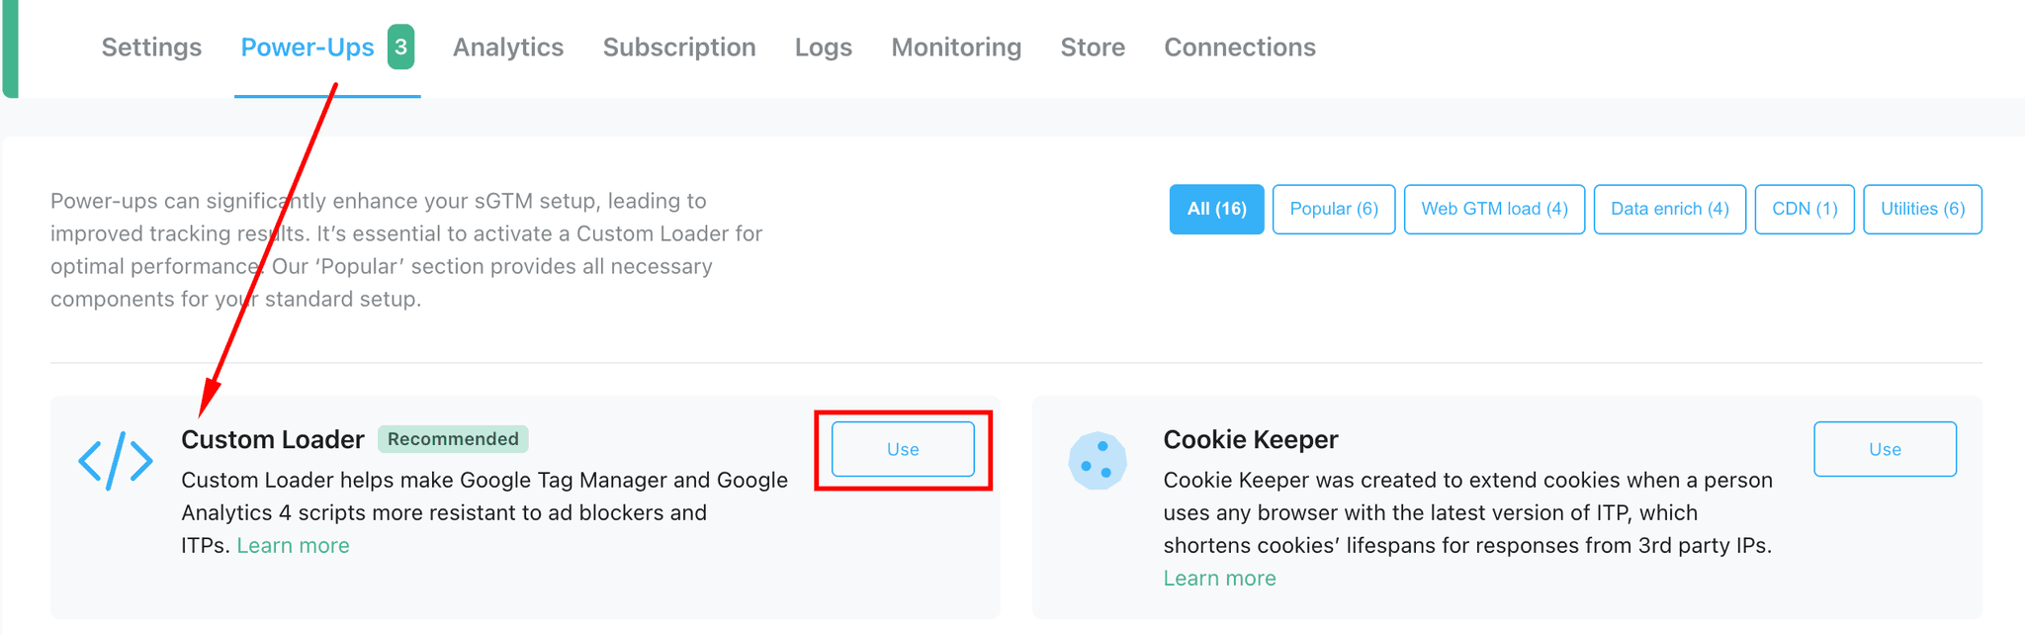View the Monitoring tab
This screenshot has height=635, width=2025.
[956, 47]
